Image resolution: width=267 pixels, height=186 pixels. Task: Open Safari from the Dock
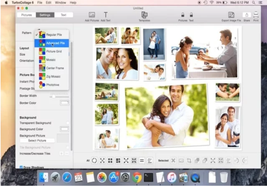pyautogui.click(x=67, y=177)
